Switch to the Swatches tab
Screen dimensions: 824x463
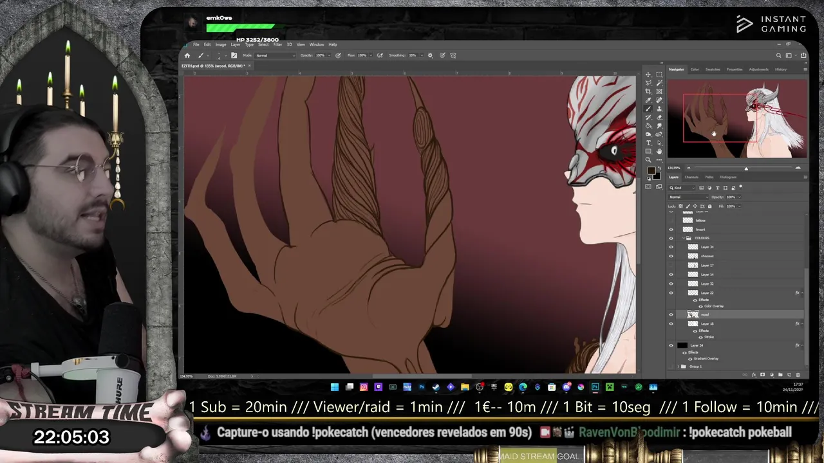713,69
